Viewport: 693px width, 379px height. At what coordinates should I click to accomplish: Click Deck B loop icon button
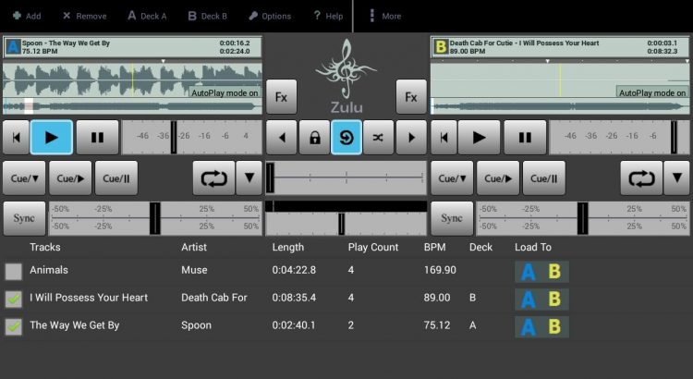coord(641,177)
